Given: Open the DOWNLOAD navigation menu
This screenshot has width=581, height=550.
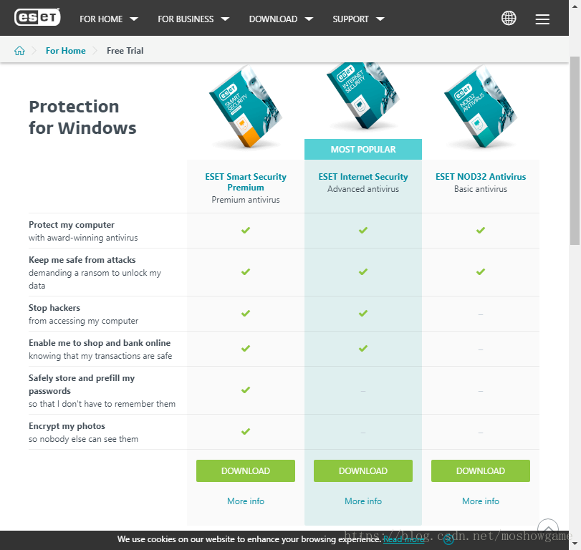Looking at the screenshot, I should (x=273, y=19).
